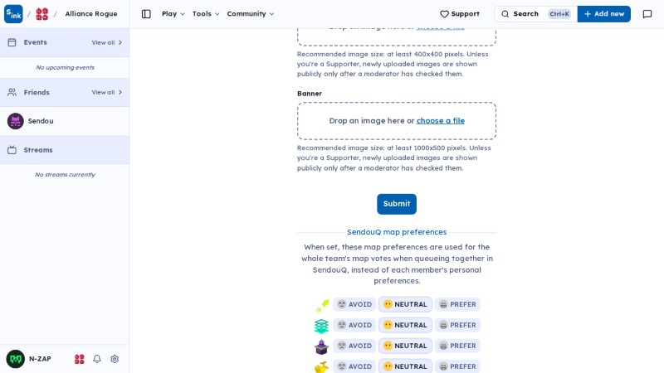Click the purple Tower Control mode icon

point(322,346)
